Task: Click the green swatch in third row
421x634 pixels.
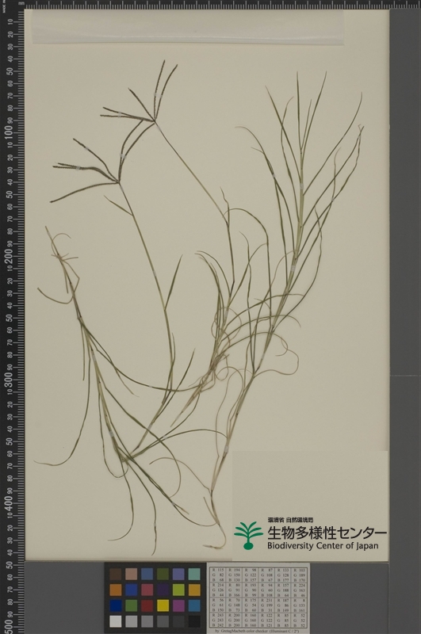Action: [x=131, y=605]
